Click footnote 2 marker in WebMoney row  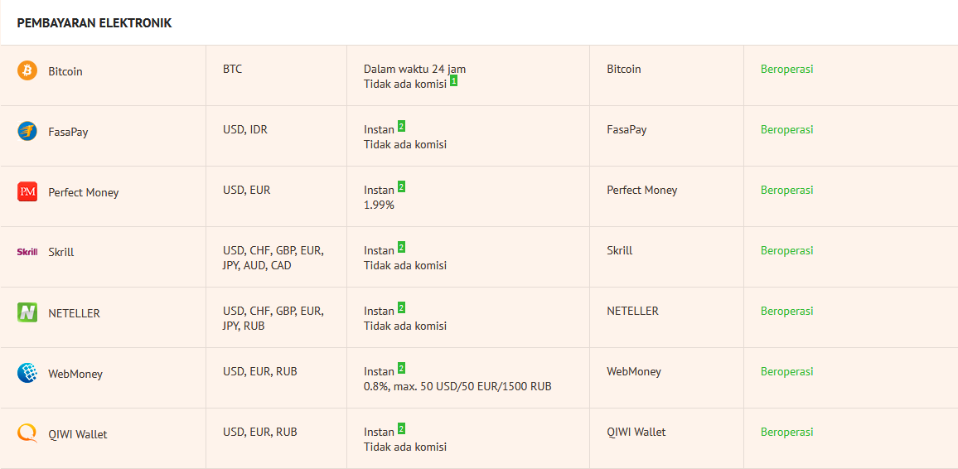tap(401, 369)
